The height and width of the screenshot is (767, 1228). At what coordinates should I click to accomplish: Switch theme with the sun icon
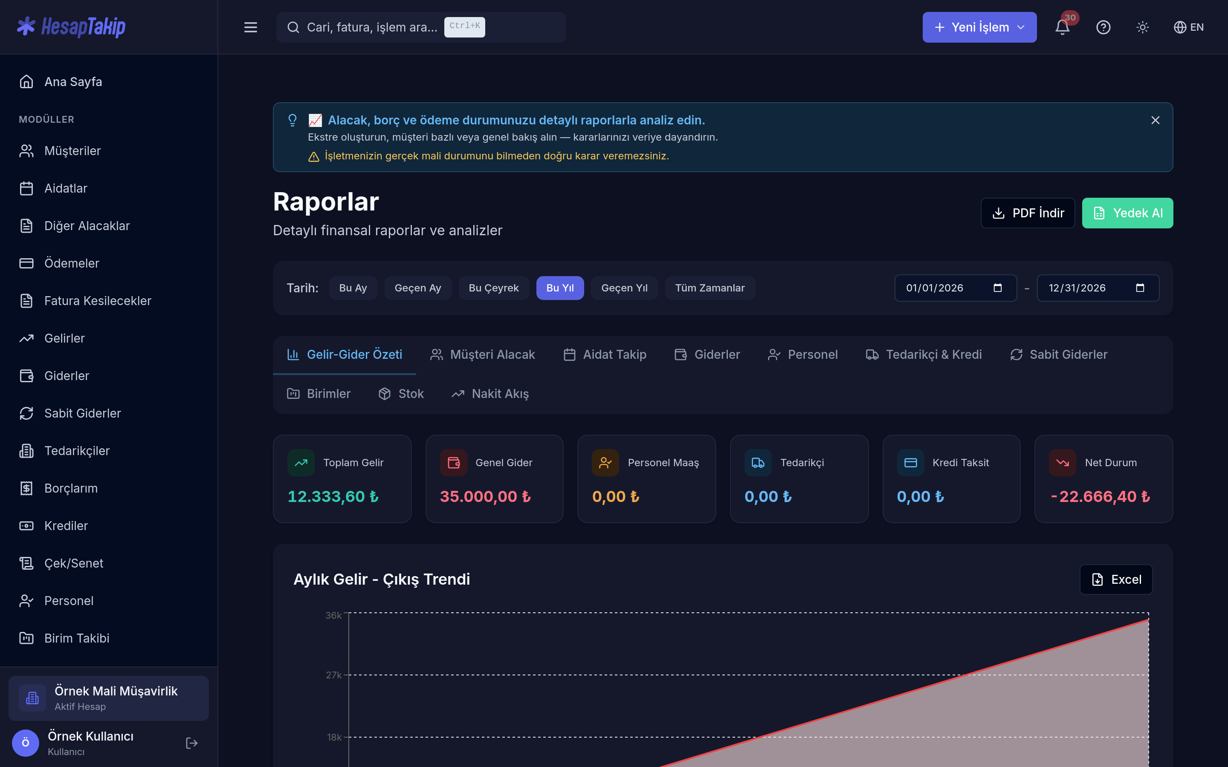point(1143,27)
